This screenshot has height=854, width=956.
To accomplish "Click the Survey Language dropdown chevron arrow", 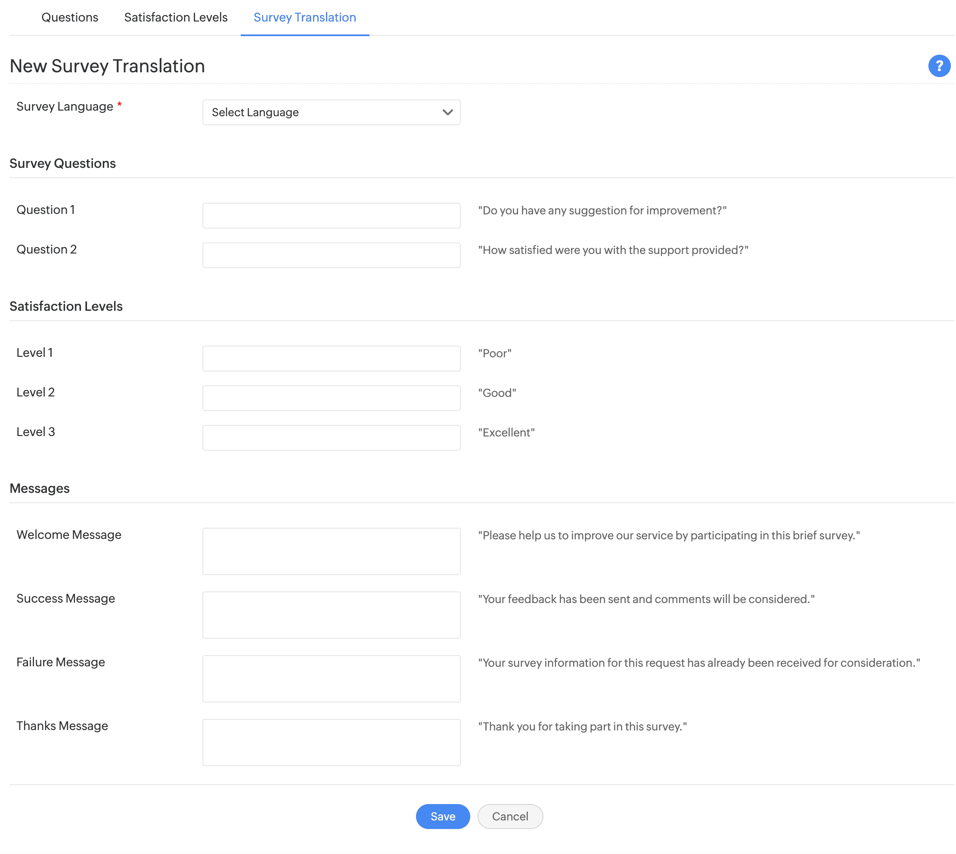I will [x=447, y=112].
